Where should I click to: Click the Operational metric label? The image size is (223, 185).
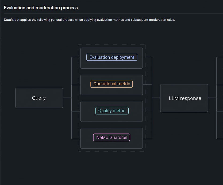click(x=112, y=84)
